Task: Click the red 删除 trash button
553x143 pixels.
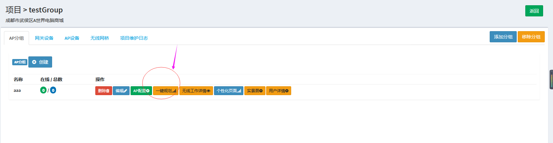Action: pyautogui.click(x=104, y=91)
